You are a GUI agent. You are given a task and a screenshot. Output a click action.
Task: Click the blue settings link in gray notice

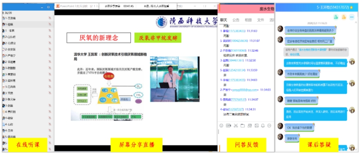(295, 54)
